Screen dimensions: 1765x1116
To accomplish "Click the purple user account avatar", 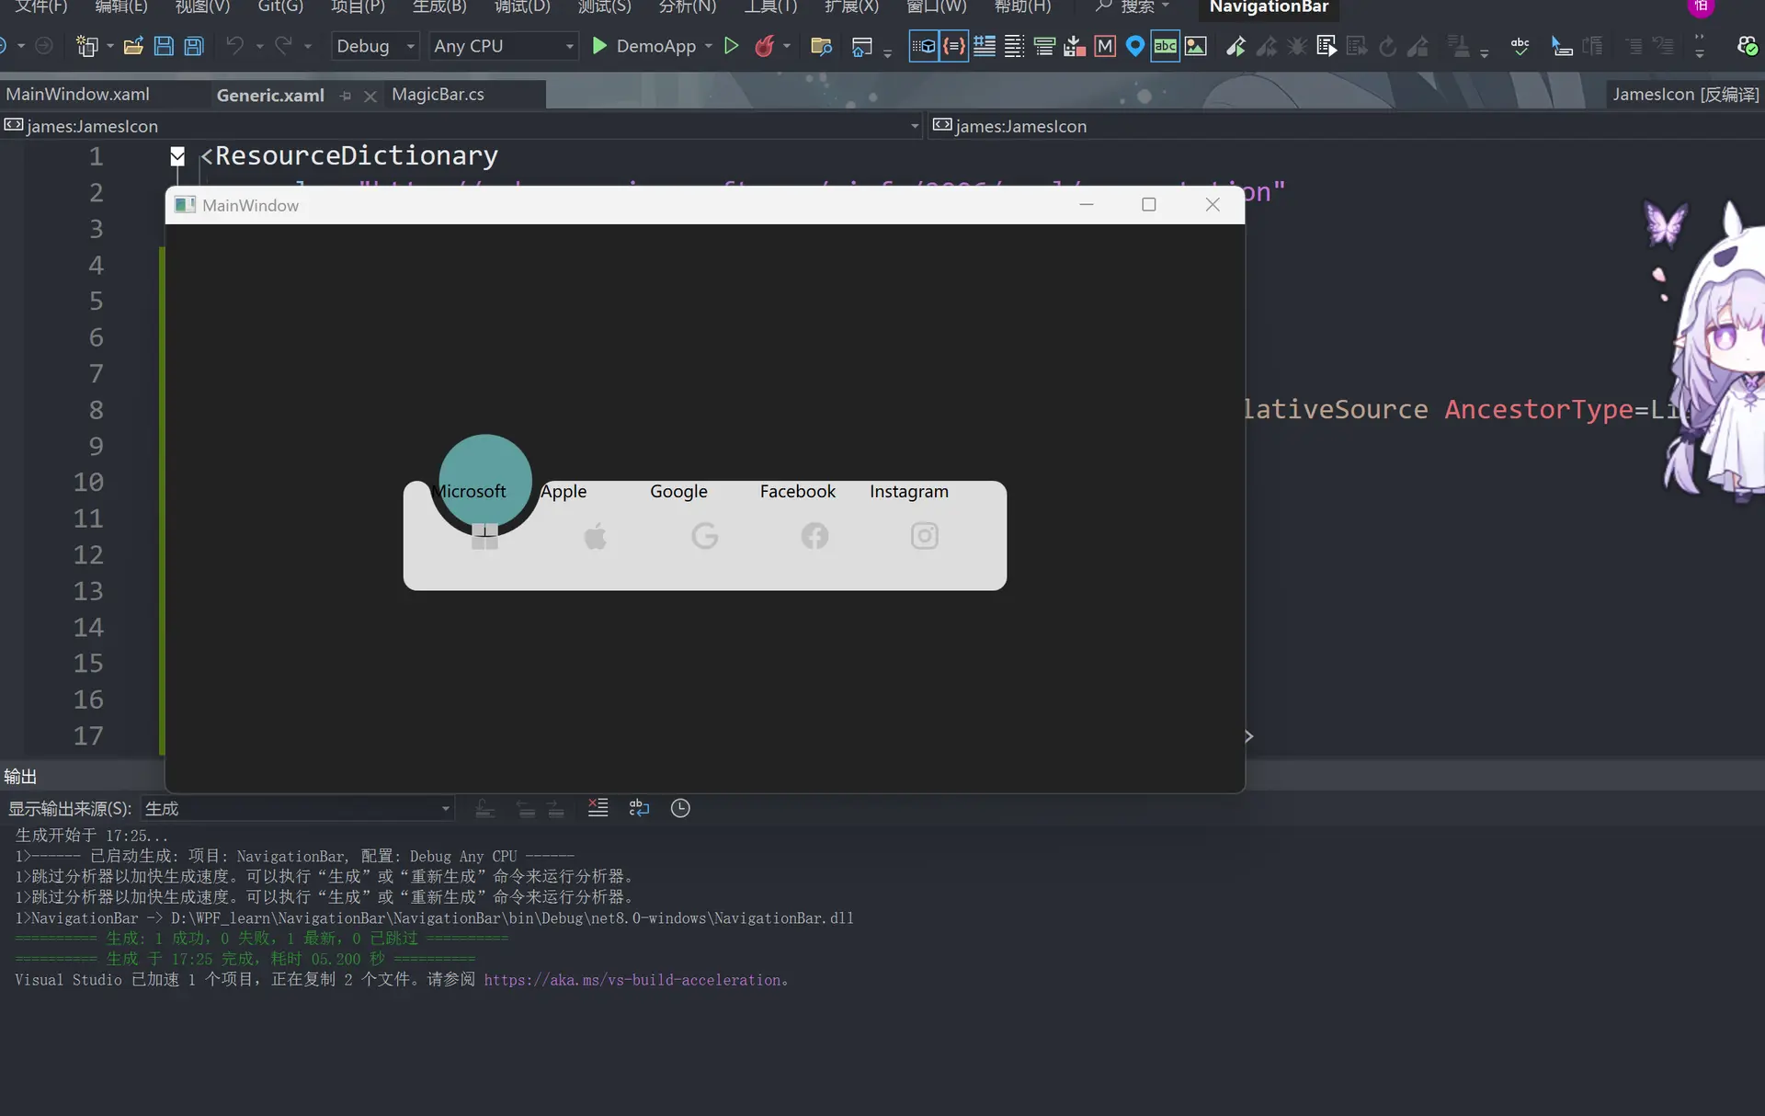I will coord(1701,6).
